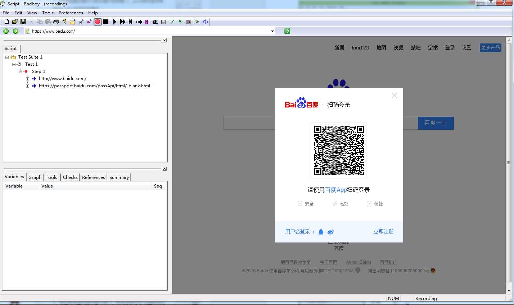Go back with the green left arrow
This screenshot has width=514, height=305.
point(6,31)
